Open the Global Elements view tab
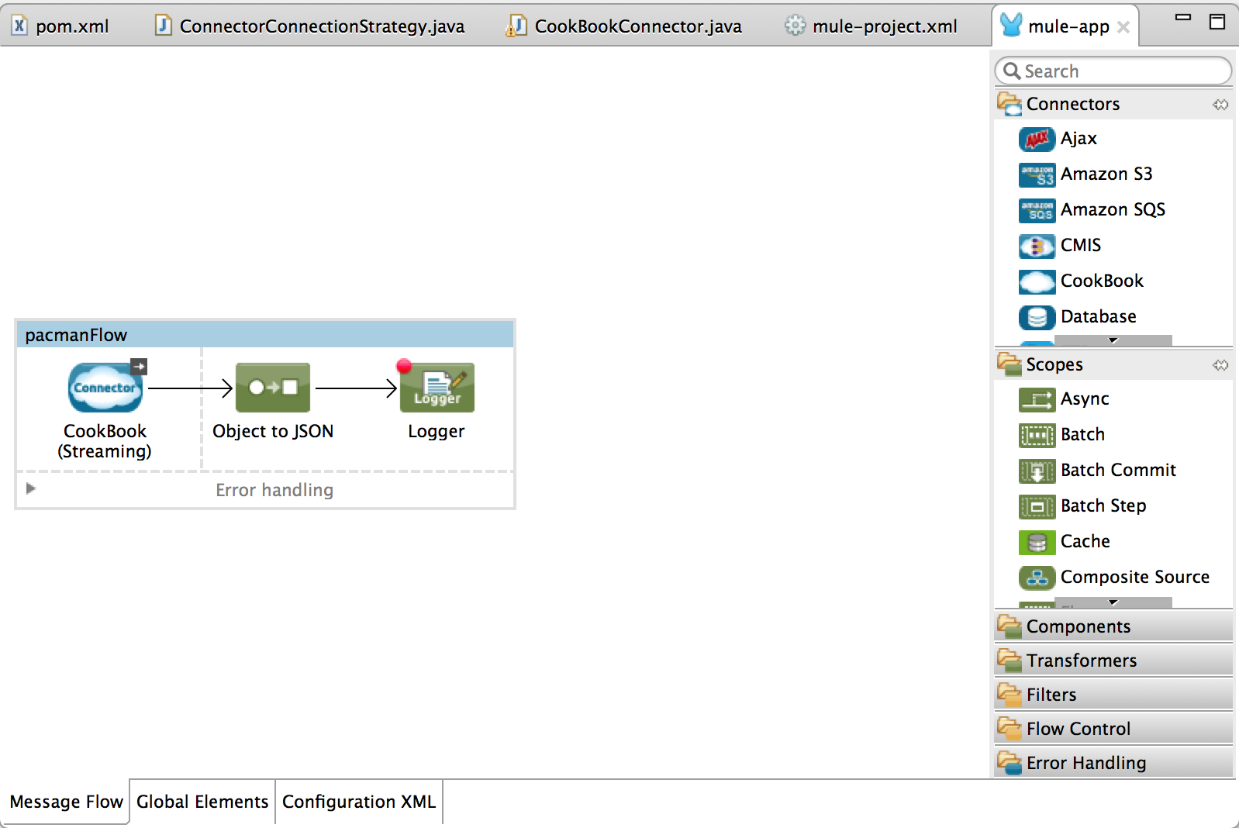 (x=202, y=802)
